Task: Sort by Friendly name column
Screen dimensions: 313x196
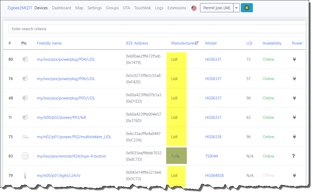Action: tap(49, 43)
